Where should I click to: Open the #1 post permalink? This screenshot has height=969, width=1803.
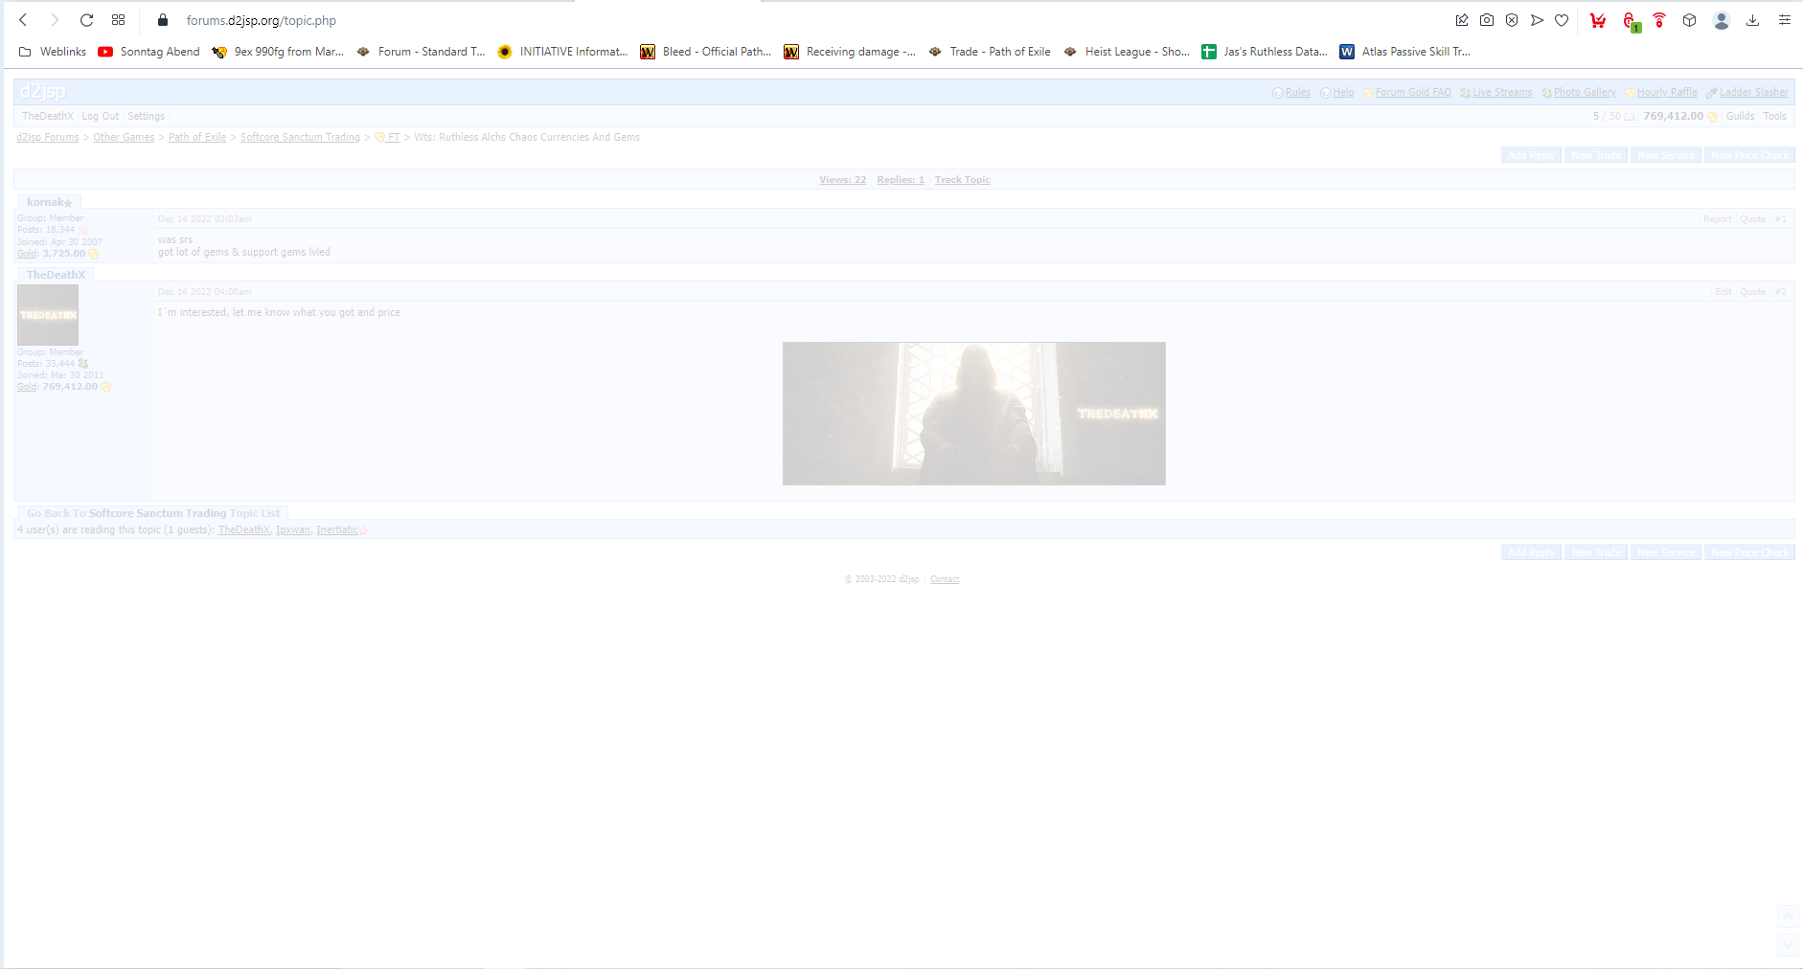tap(1780, 219)
